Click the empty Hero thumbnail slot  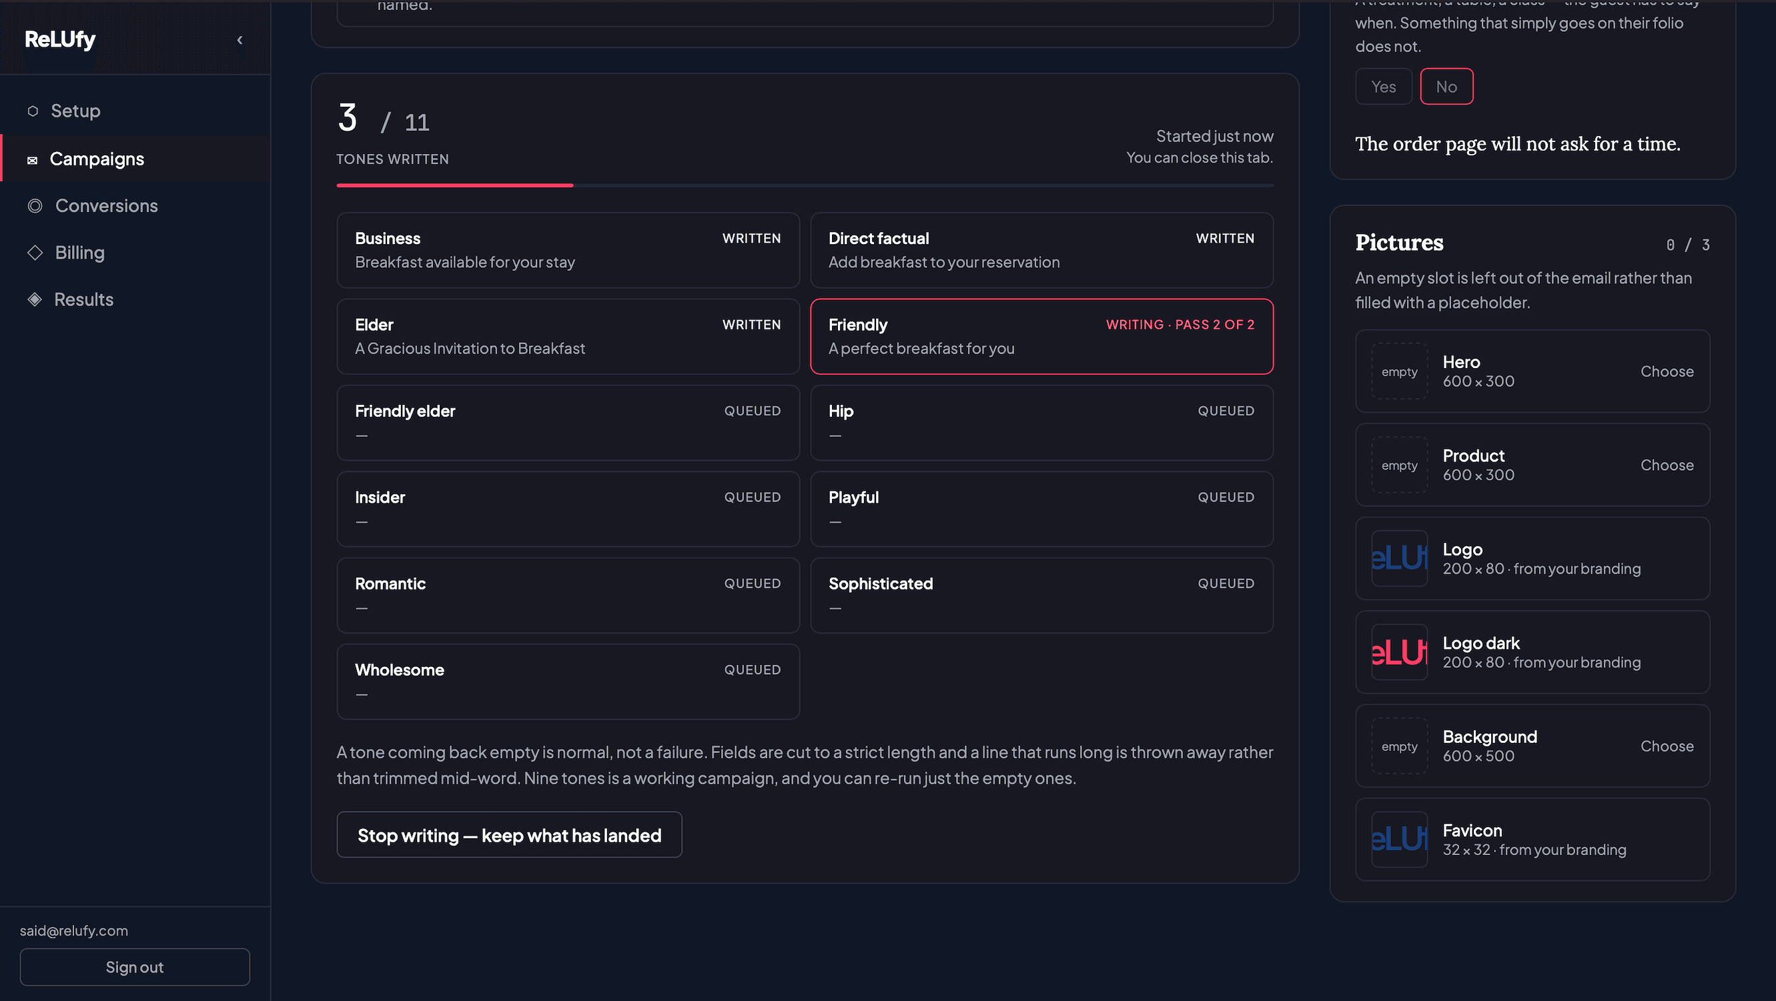[x=1400, y=372]
